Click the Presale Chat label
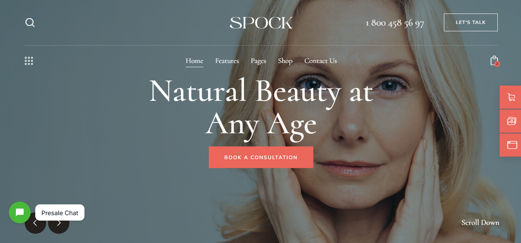The image size is (521, 243). [60, 212]
